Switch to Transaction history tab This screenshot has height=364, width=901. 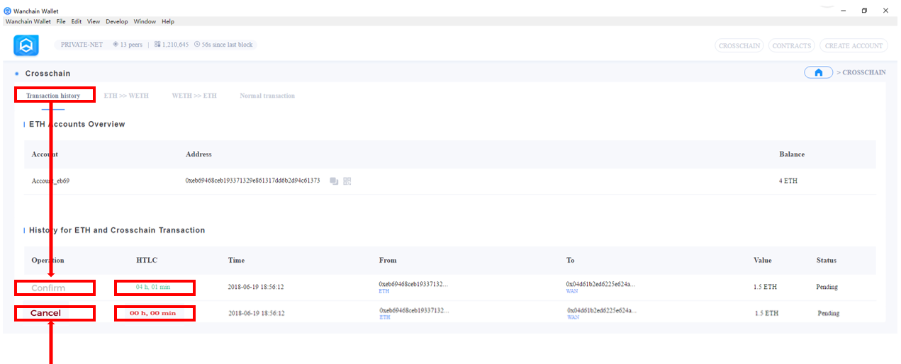(x=53, y=96)
